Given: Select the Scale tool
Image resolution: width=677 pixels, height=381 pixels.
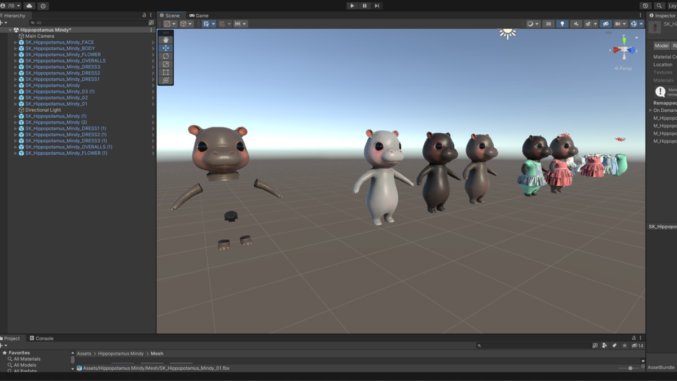Looking at the screenshot, I should click(166, 64).
